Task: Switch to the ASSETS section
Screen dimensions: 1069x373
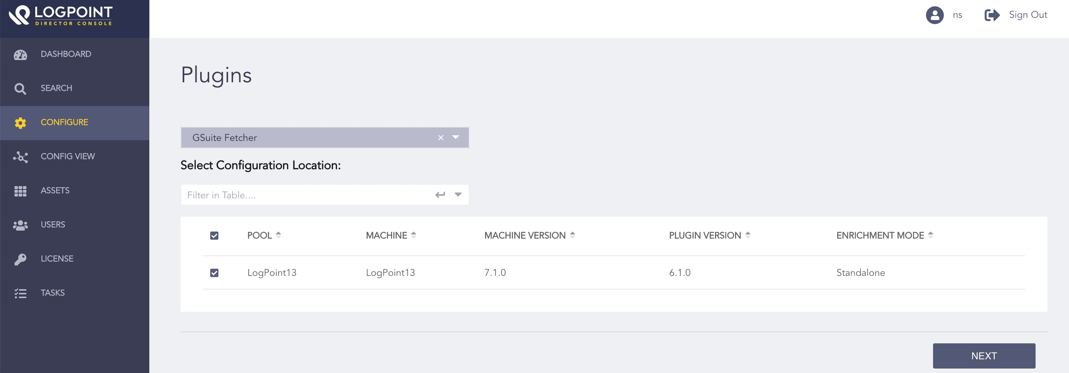Action: click(55, 190)
